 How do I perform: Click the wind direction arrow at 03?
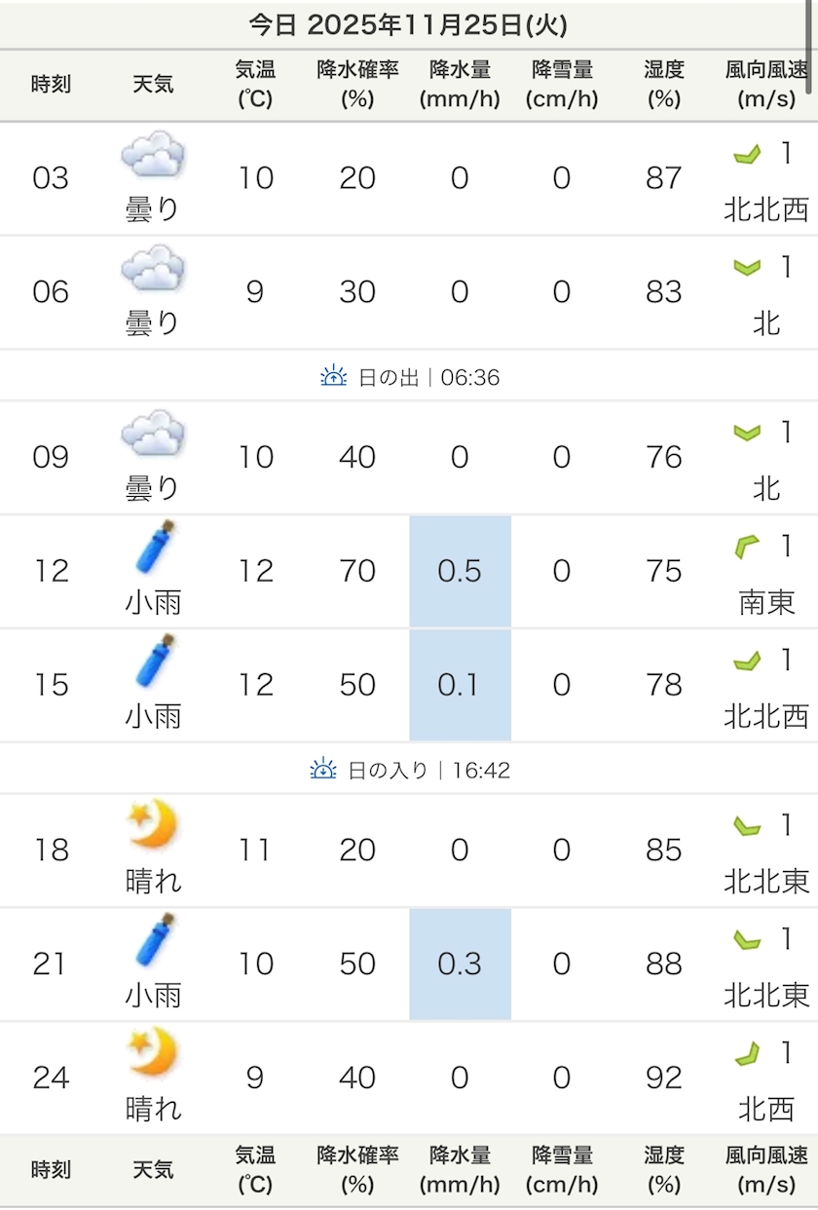click(x=746, y=154)
